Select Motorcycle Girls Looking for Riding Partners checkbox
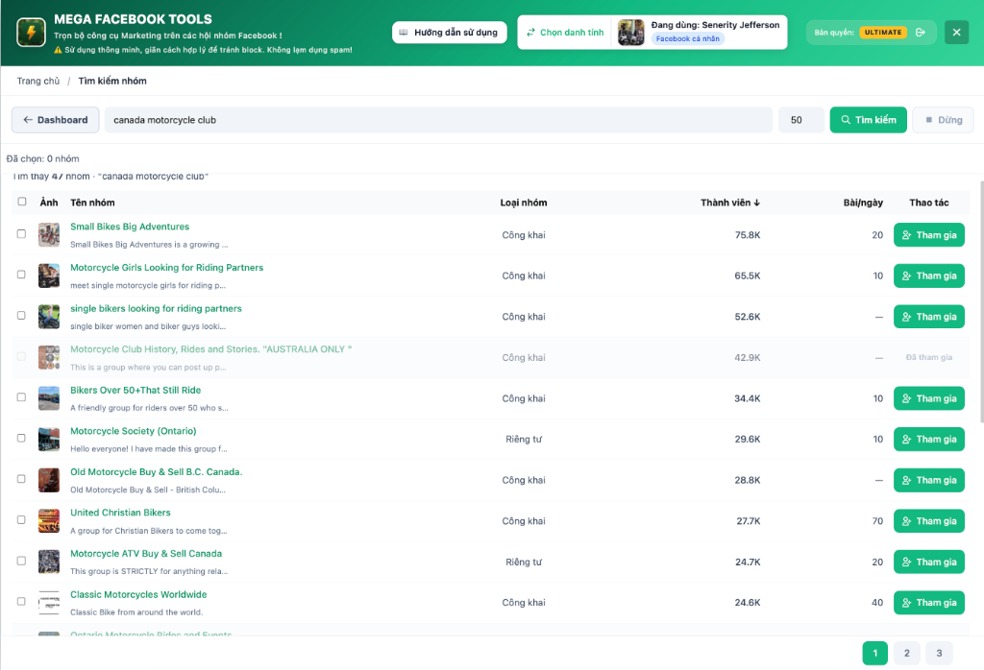The height and width of the screenshot is (670, 984). click(x=21, y=275)
